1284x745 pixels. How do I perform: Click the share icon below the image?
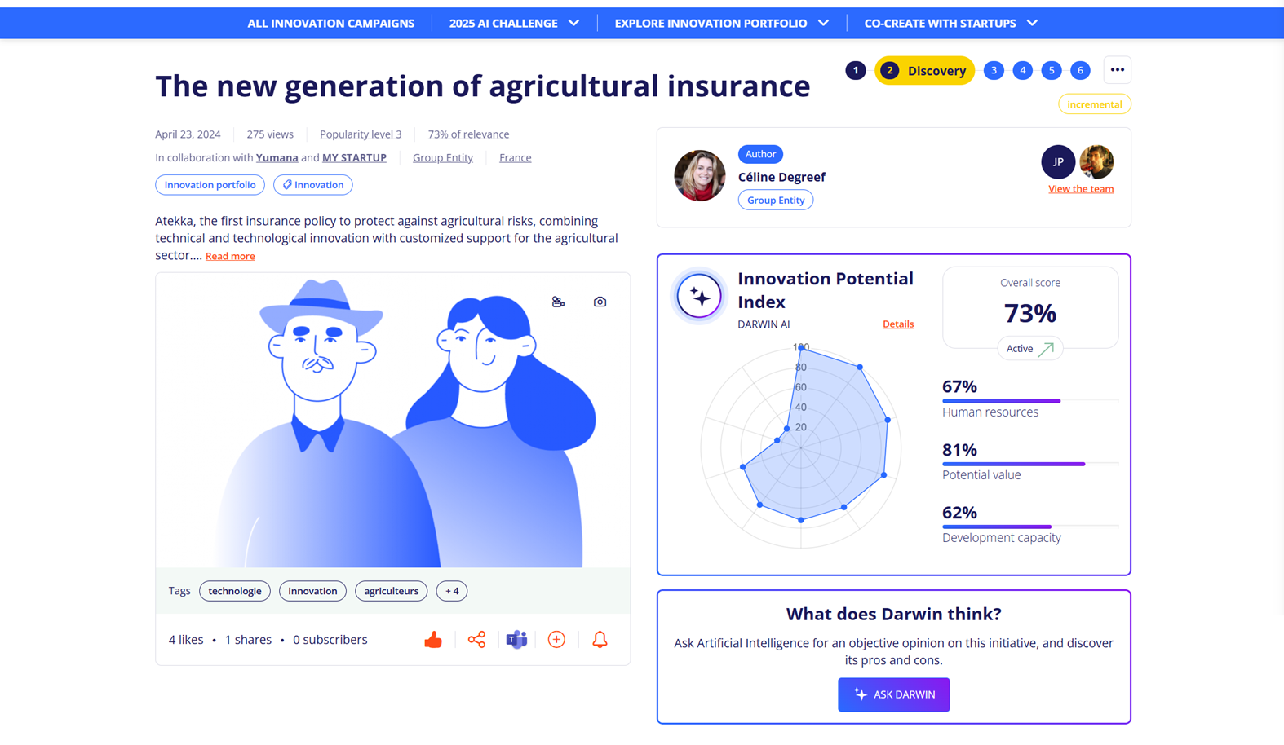tap(476, 639)
